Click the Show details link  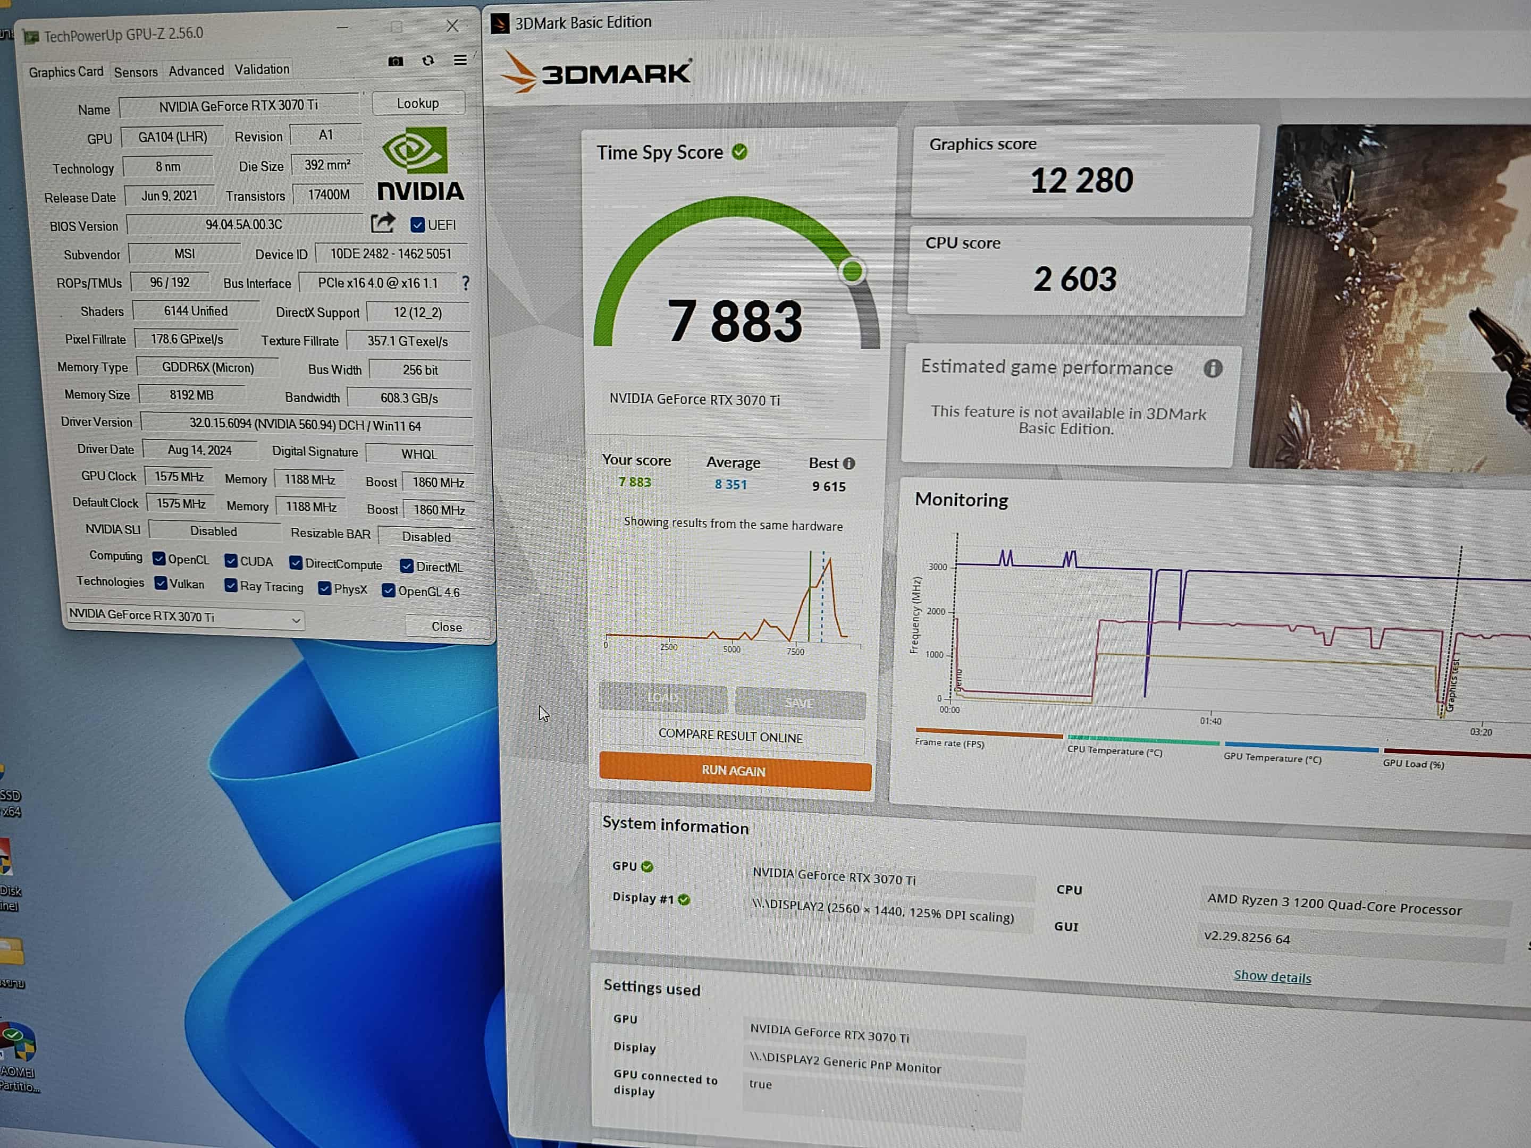1272,977
